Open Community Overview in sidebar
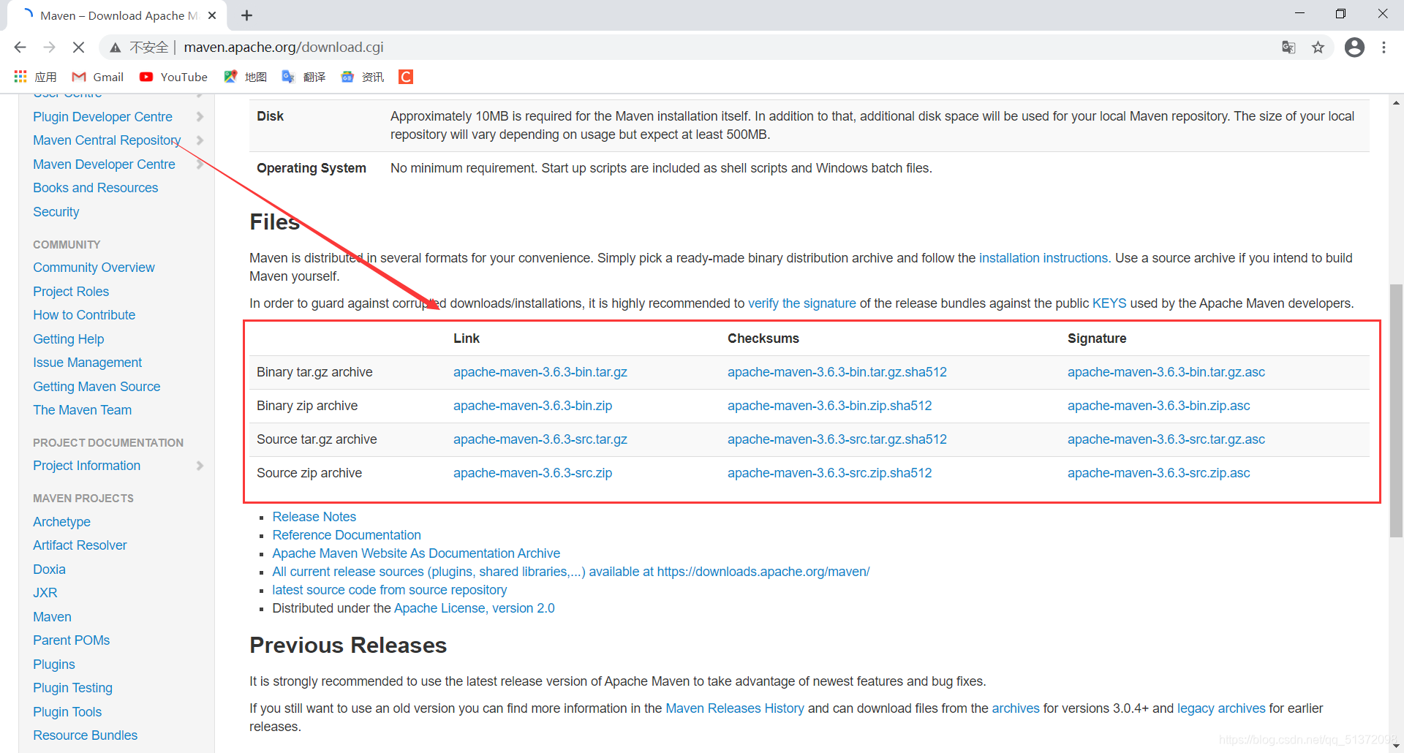Screen dimensions: 1404x753 [x=94, y=268]
